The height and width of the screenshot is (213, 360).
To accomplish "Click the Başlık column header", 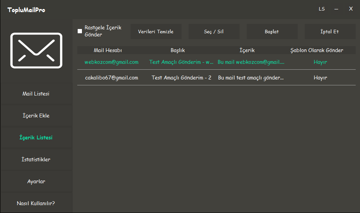I will (178, 51).
